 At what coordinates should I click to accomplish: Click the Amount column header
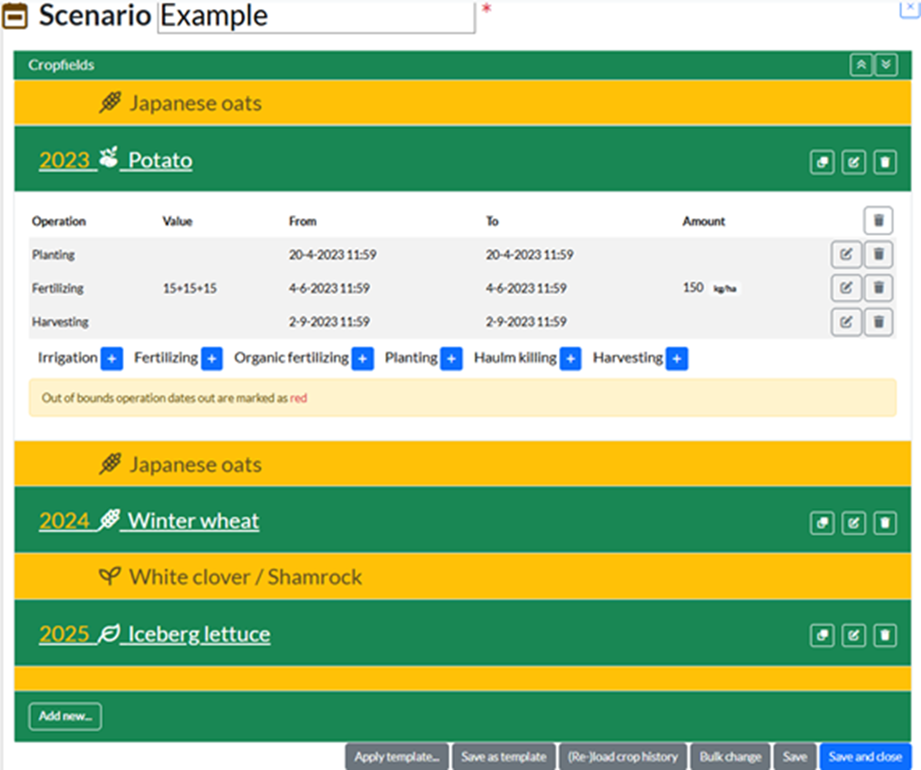[704, 221]
